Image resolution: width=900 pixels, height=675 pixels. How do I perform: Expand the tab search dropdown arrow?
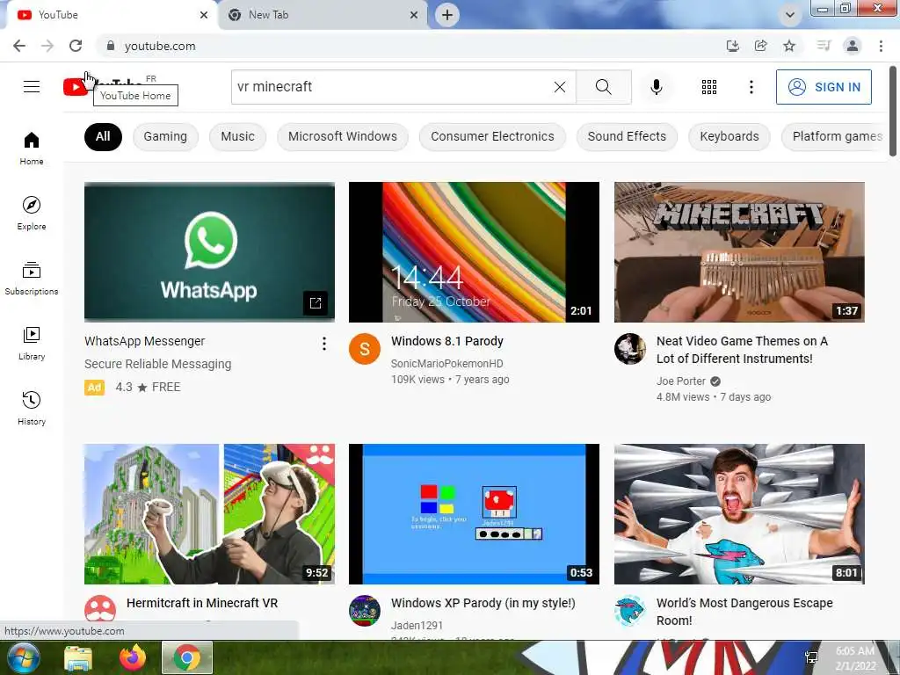coord(790,15)
